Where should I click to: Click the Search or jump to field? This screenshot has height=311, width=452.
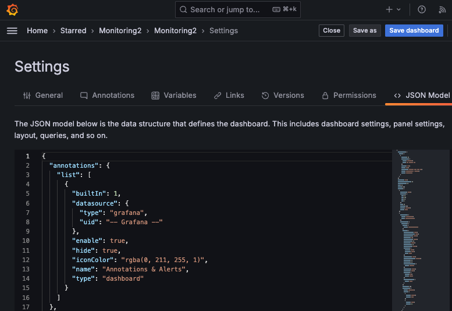coord(239,10)
